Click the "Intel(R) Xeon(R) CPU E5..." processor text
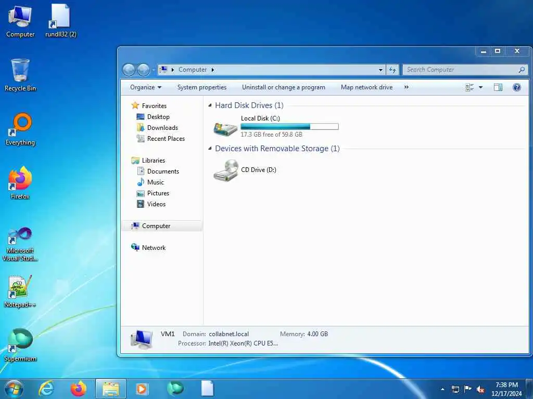The width and height of the screenshot is (533, 399). tap(243, 343)
